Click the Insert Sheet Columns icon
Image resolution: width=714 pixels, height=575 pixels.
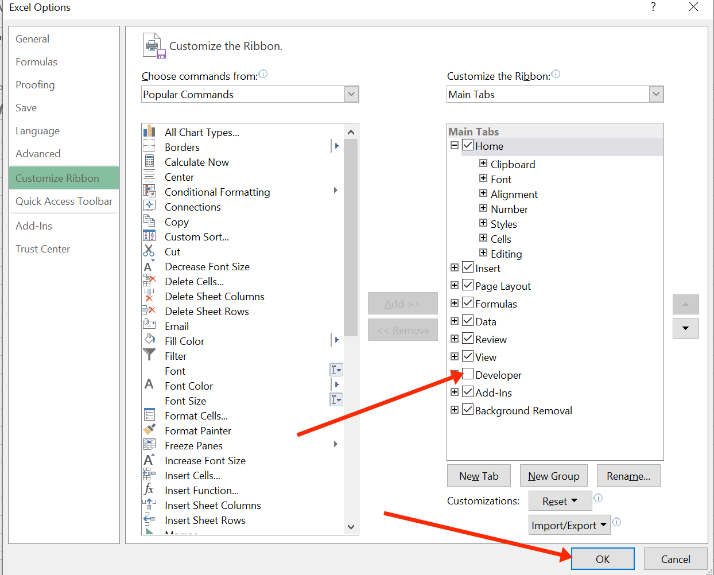149,504
